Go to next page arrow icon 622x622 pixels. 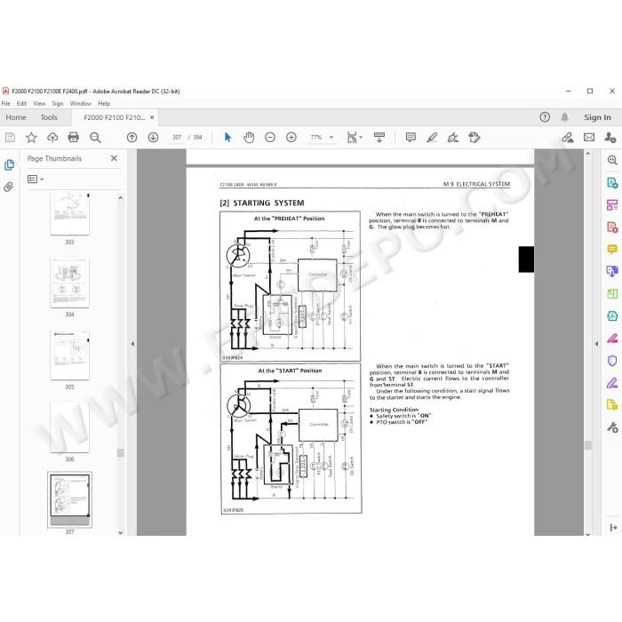tap(153, 137)
